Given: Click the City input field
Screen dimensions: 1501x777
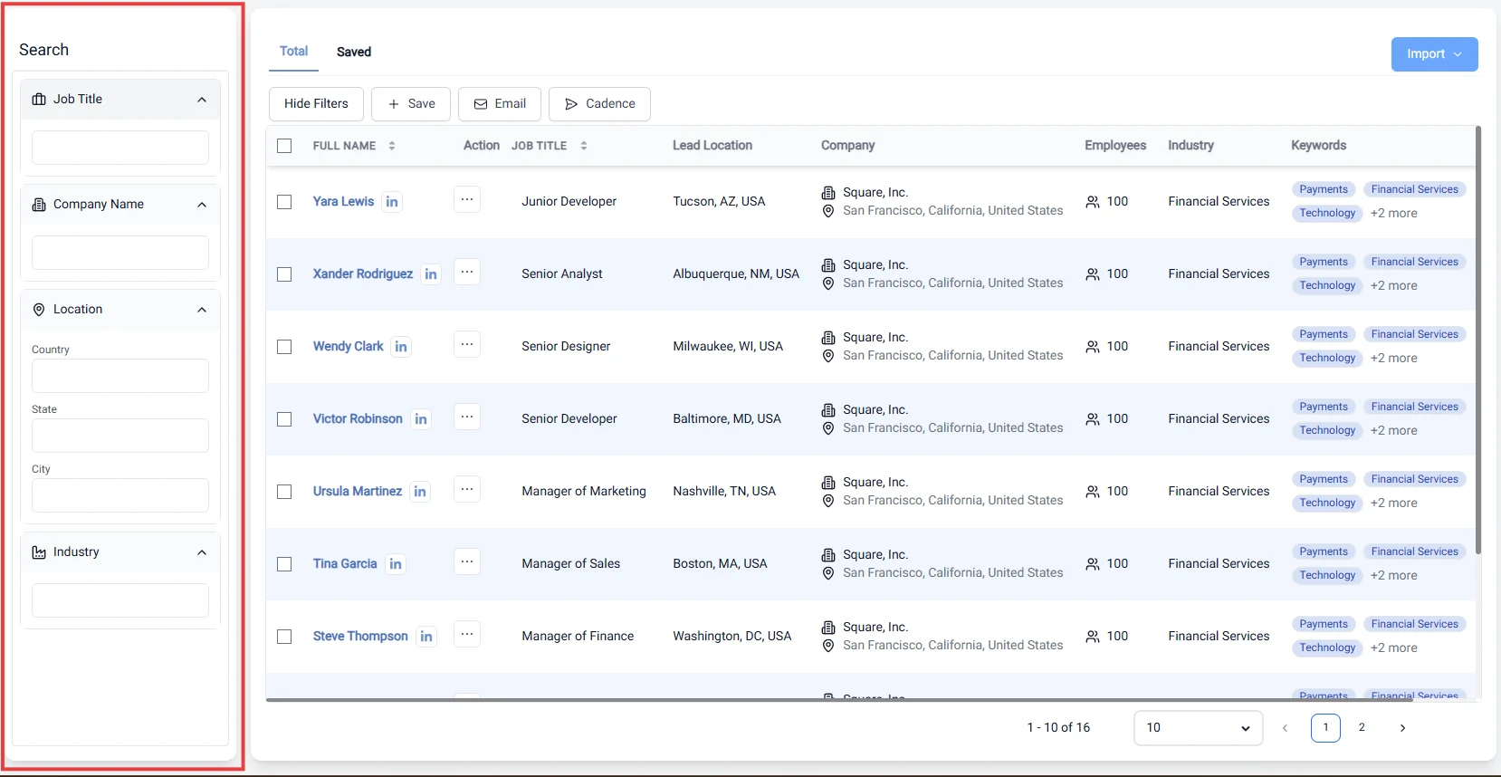Looking at the screenshot, I should [120, 495].
